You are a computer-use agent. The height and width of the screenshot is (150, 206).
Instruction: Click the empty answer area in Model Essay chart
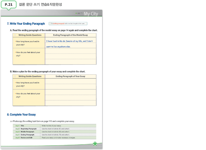71,56
